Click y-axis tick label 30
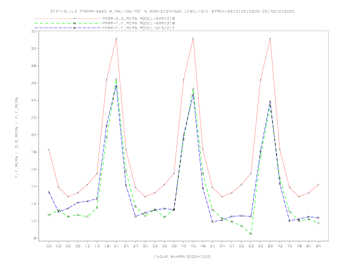347x268 pixels. tap(33, 49)
